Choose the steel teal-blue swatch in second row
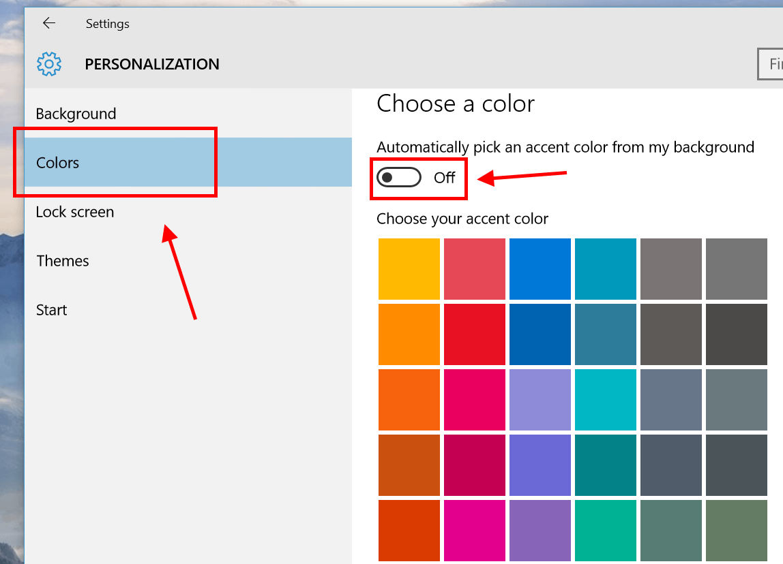783x564 pixels. tap(605, 334)
